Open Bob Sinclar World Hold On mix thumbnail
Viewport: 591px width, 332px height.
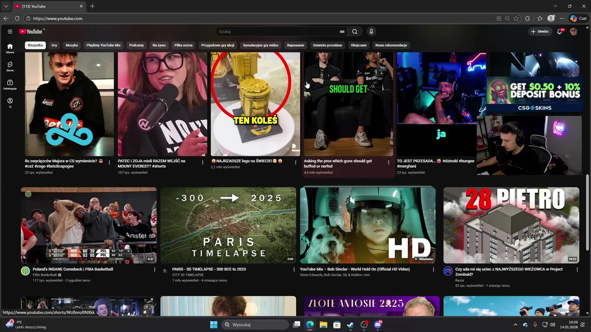(368, 225)
